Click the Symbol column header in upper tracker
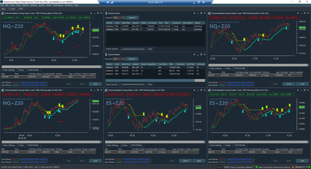Screen dimensions: 311x169 pos(136,23)
